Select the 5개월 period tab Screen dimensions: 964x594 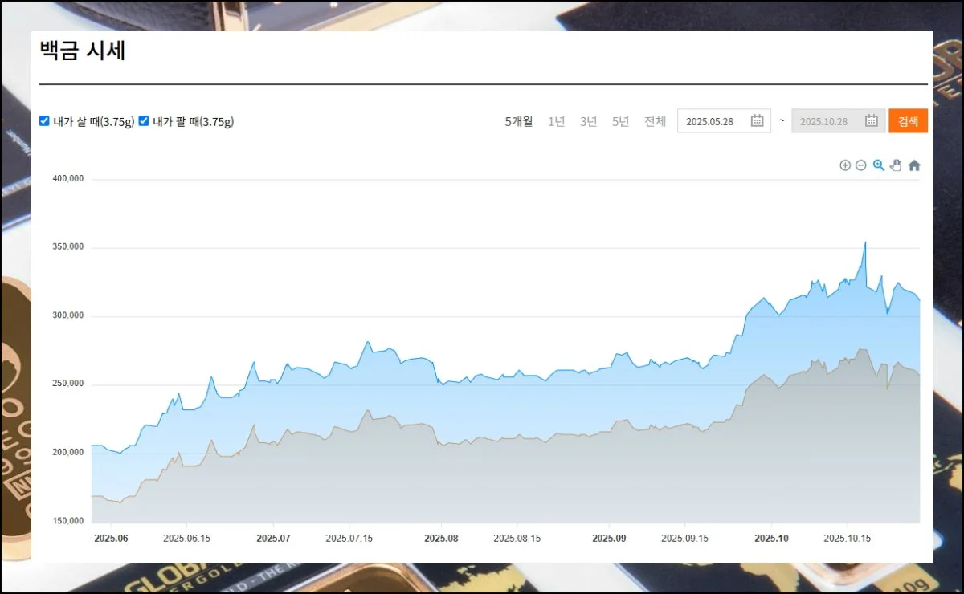click(x=518, y=121)
